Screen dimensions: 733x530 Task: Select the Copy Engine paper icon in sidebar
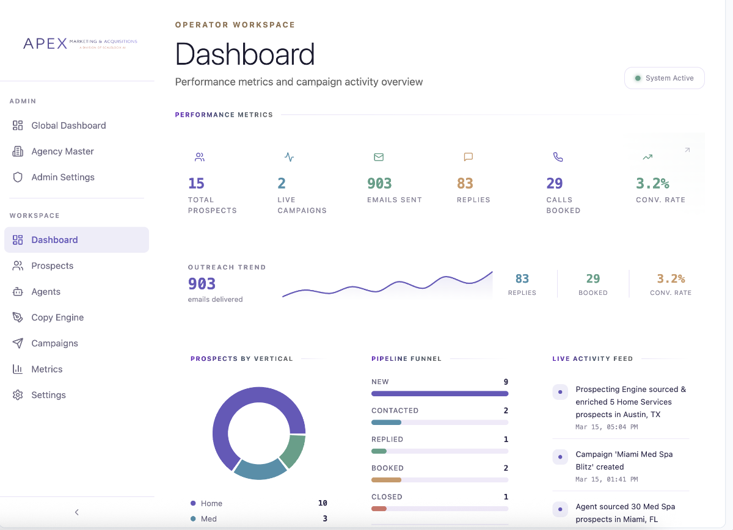(x=16, y=317)
